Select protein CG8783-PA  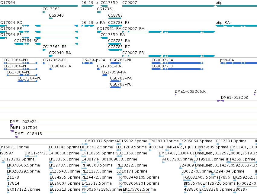[115, 81]
